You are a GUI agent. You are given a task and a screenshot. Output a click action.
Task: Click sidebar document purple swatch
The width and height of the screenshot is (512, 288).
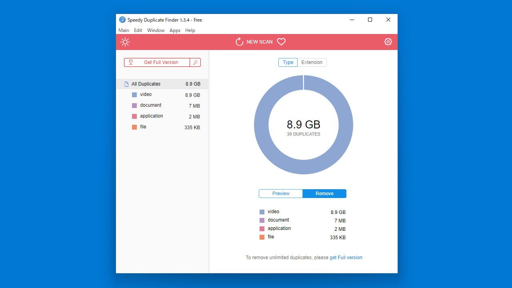pos(134,106)
